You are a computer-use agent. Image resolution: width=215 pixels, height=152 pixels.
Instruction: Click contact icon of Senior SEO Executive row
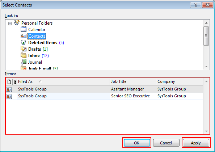point(9,96)
